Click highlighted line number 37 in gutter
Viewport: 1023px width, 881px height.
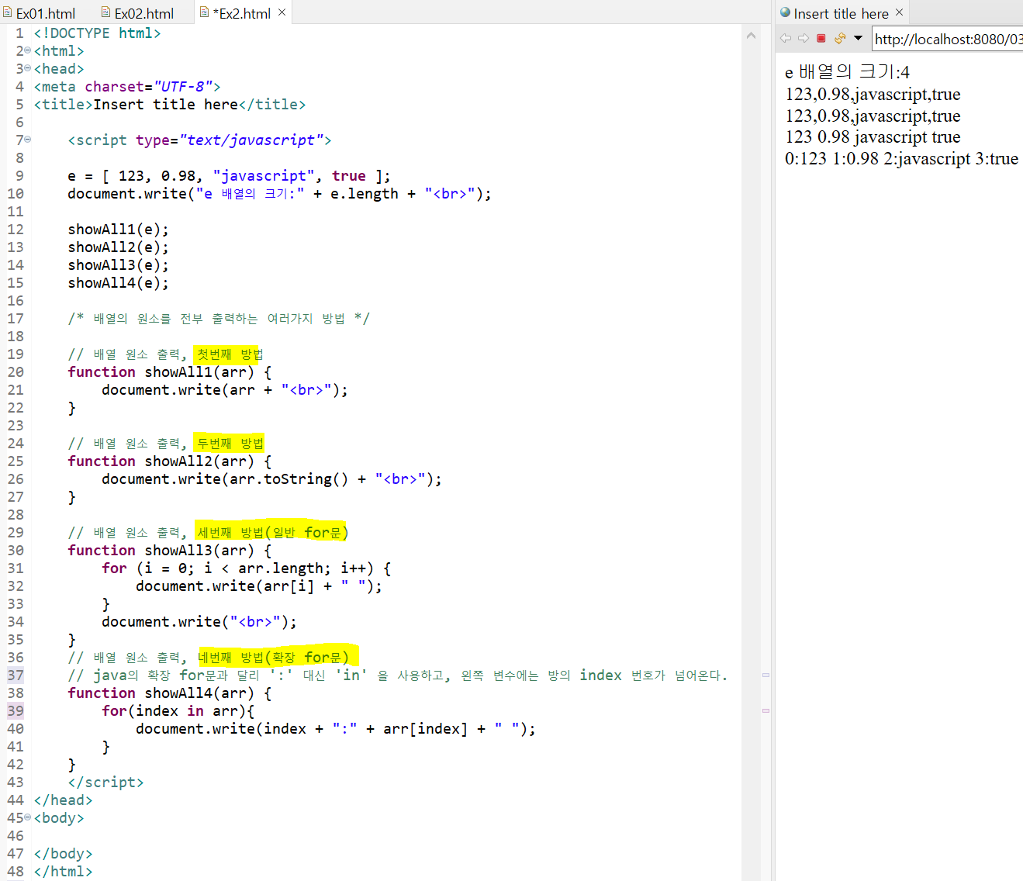tap(16, 675)
